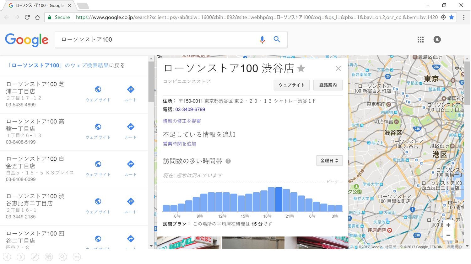Click ローソンストア100 西五反田二丁目店 map label
The height and width of the screenshot is (264, 471).
[x=442, y=185]
